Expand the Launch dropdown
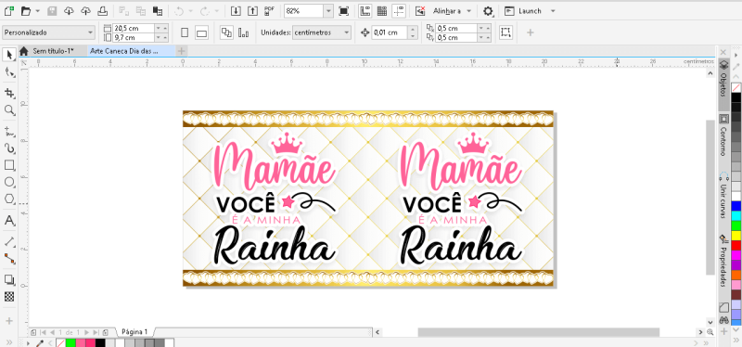The height and width of the screenshot is (347, 742). click(553, 11)
